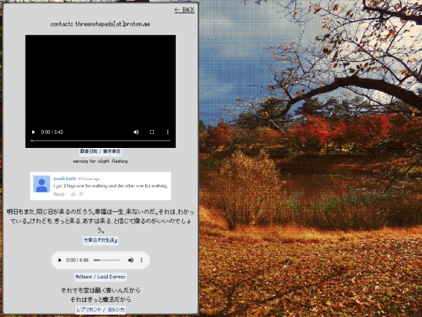This screenshot has width=422, height=317.
Task: Open video player more options menu
Action: [168, 132]
